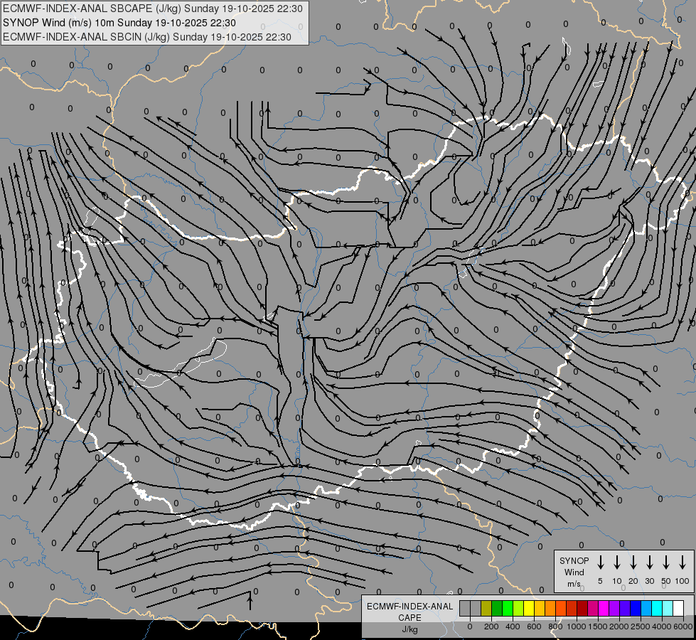Image resolution: width=696 pixels, height=640 pixels.
Task: Select the pure blue CAPE swatch before 2500
Action: pyautogui.click(x=636, y=609)
